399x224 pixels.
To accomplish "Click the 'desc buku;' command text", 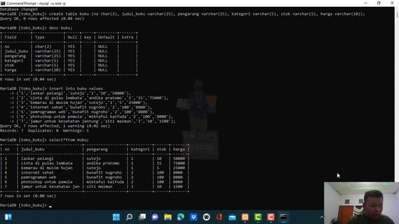I will pos(60,28).
